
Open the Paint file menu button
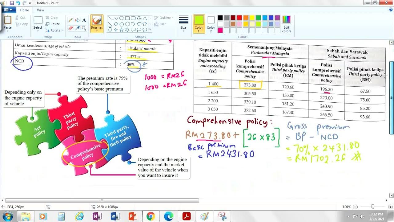pyautogui.click(x=8, y=10)
